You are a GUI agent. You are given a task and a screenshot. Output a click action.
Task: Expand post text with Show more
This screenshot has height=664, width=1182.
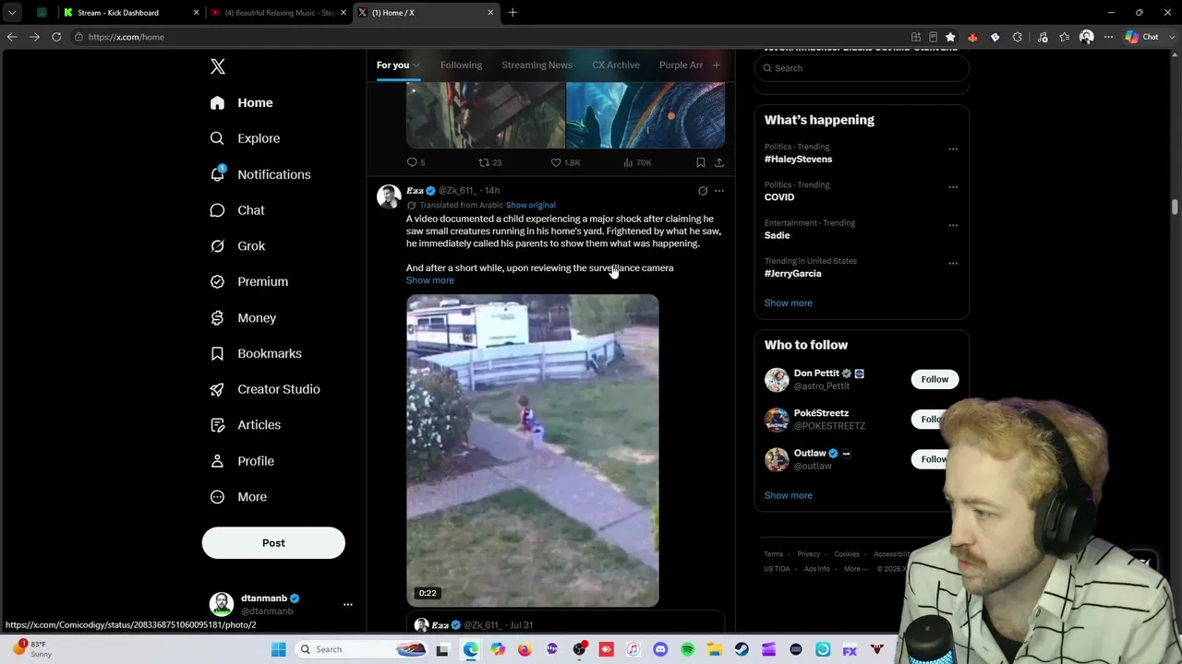point(430,280)
